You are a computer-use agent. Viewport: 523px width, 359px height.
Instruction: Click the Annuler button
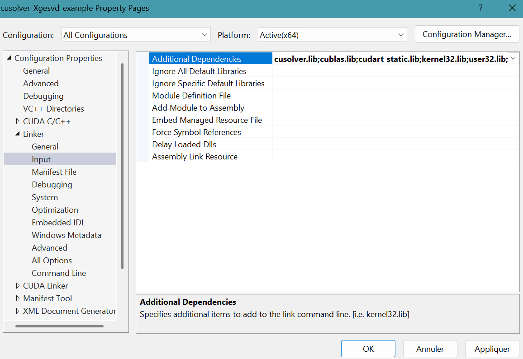coord(430,349)
